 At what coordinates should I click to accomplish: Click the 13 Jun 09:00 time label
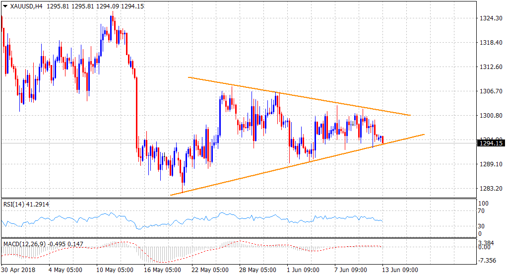[x=400, y=271]
